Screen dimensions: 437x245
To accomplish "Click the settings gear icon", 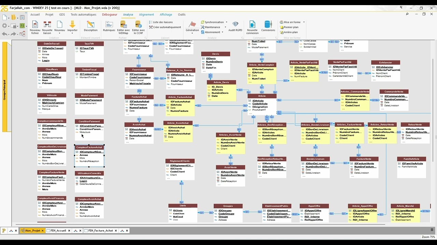I will coord(4,26).
